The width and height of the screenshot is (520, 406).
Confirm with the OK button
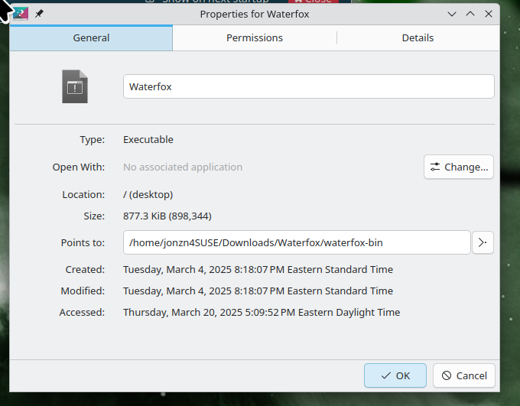pyautogui.click(x=395, y=375)
